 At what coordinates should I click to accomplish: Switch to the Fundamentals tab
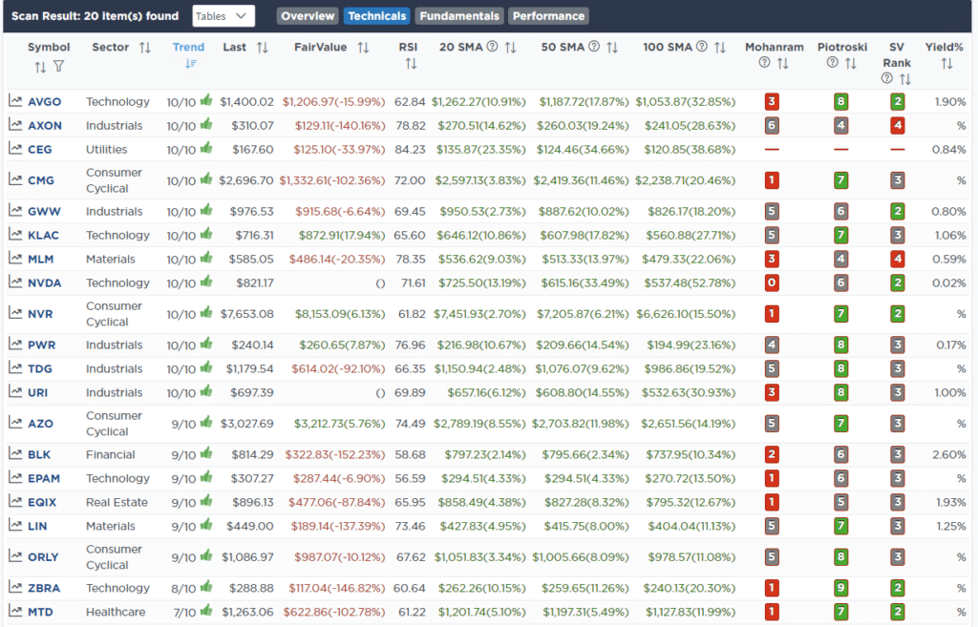(x=459, y=16)
